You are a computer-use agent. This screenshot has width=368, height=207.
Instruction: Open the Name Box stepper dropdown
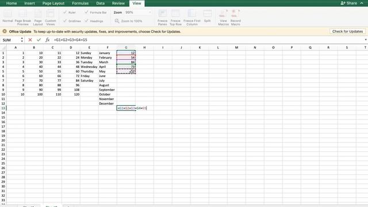click(22, 40)
